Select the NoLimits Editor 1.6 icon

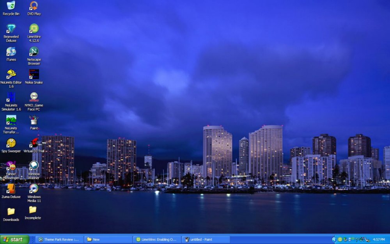[11, 75]
